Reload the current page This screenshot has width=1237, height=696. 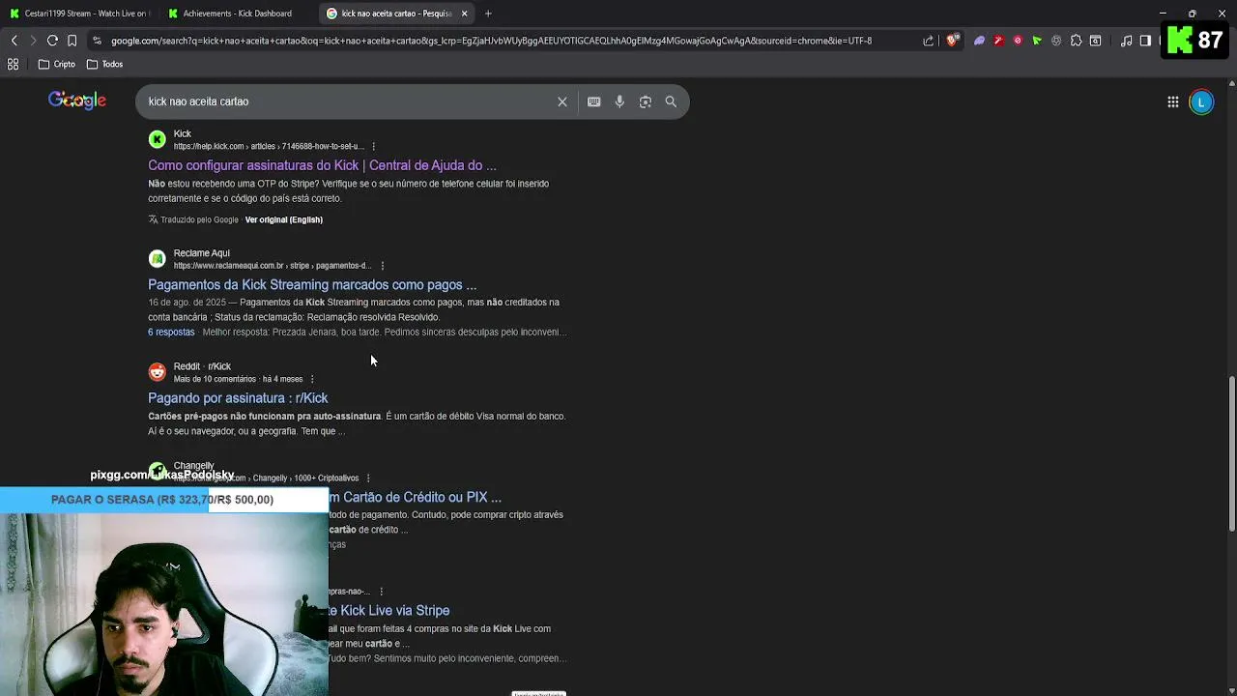(x=52, y=41)
